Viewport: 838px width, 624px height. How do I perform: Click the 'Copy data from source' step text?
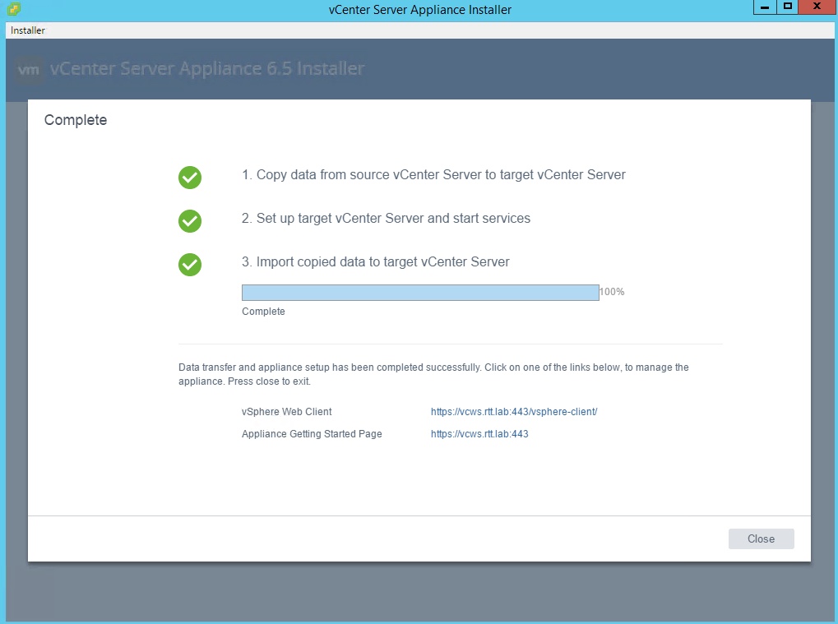coord(433,175)
